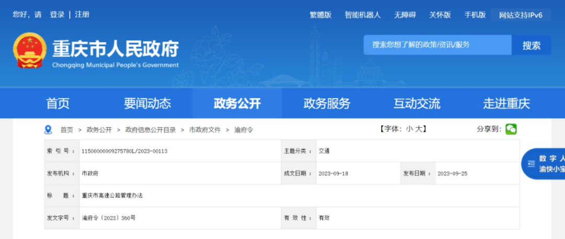Open the 智能机器人 link
The width and height of the screenshot is (565, 239).
point(363,15)
